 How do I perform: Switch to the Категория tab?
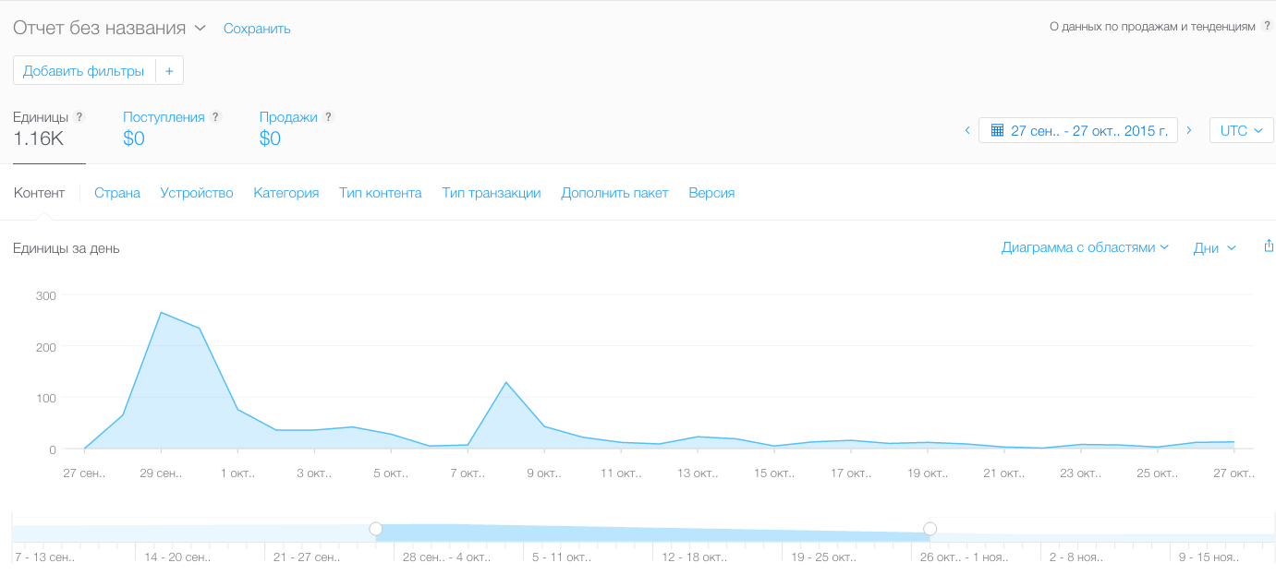click(286, 193)
